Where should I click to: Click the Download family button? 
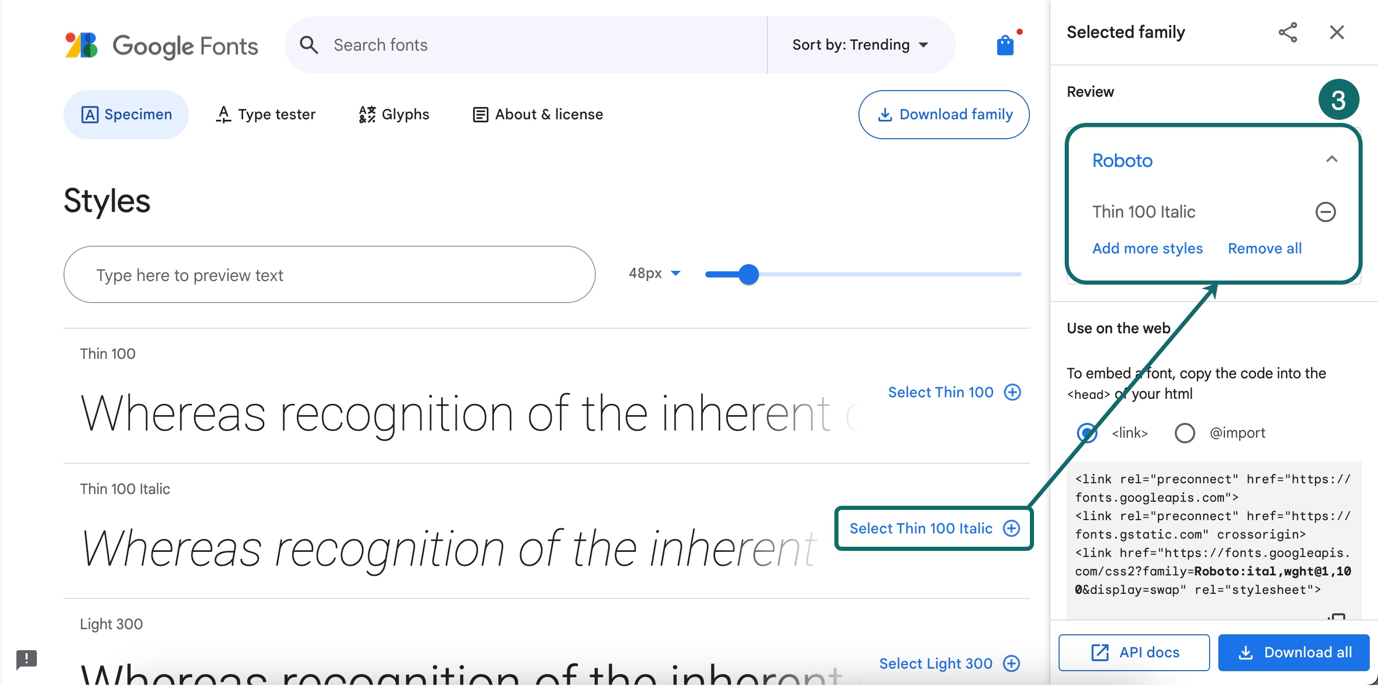[943, 114]
